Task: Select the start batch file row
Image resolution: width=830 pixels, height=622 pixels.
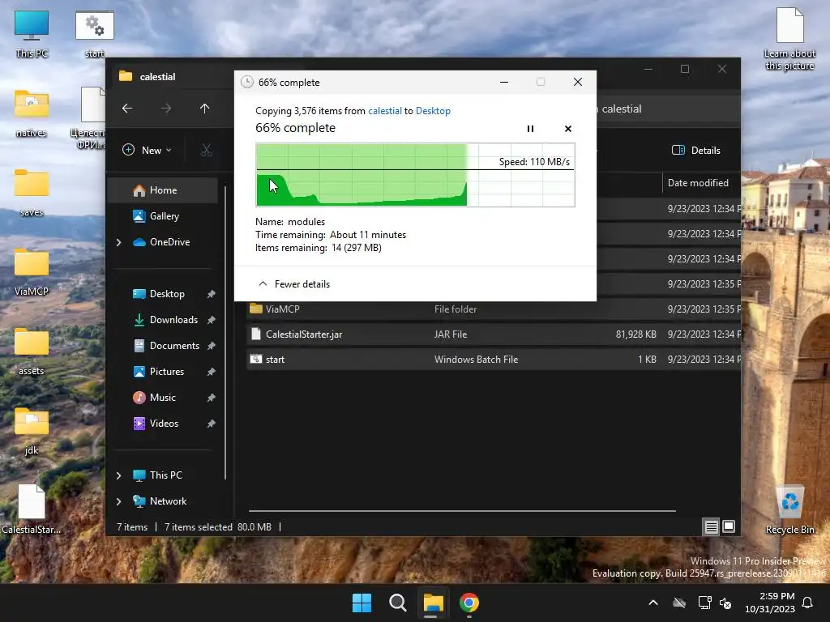Action: point(494,360)
